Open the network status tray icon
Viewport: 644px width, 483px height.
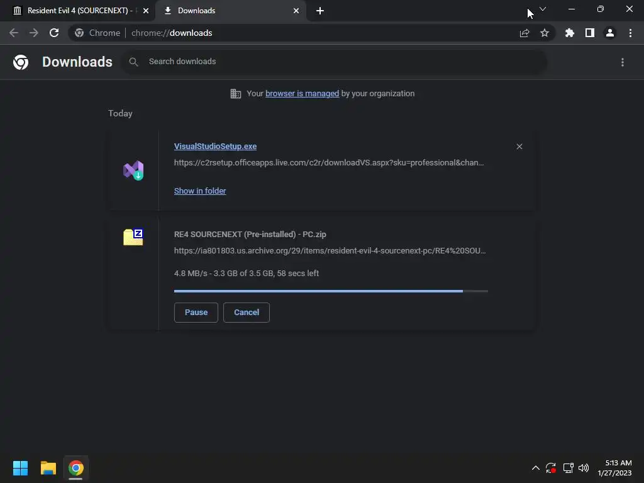(569, 468)
